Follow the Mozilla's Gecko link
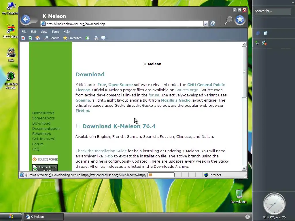 (176, 100)
